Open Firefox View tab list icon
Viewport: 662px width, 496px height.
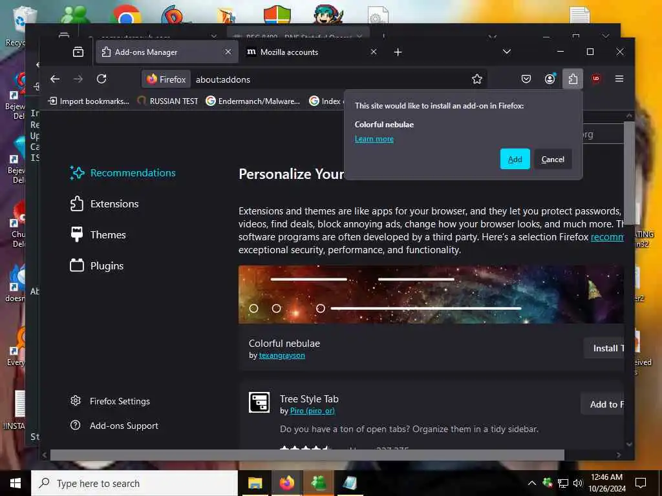click(78, 52)
